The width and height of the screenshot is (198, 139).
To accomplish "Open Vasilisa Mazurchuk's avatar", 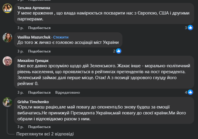I will 7,38.
